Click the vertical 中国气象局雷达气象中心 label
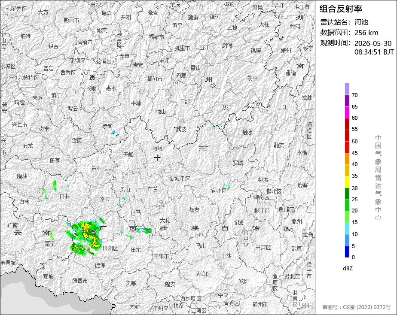Image resolution: width=397 pixels, height=315 pixels. [x=378, y=178]
